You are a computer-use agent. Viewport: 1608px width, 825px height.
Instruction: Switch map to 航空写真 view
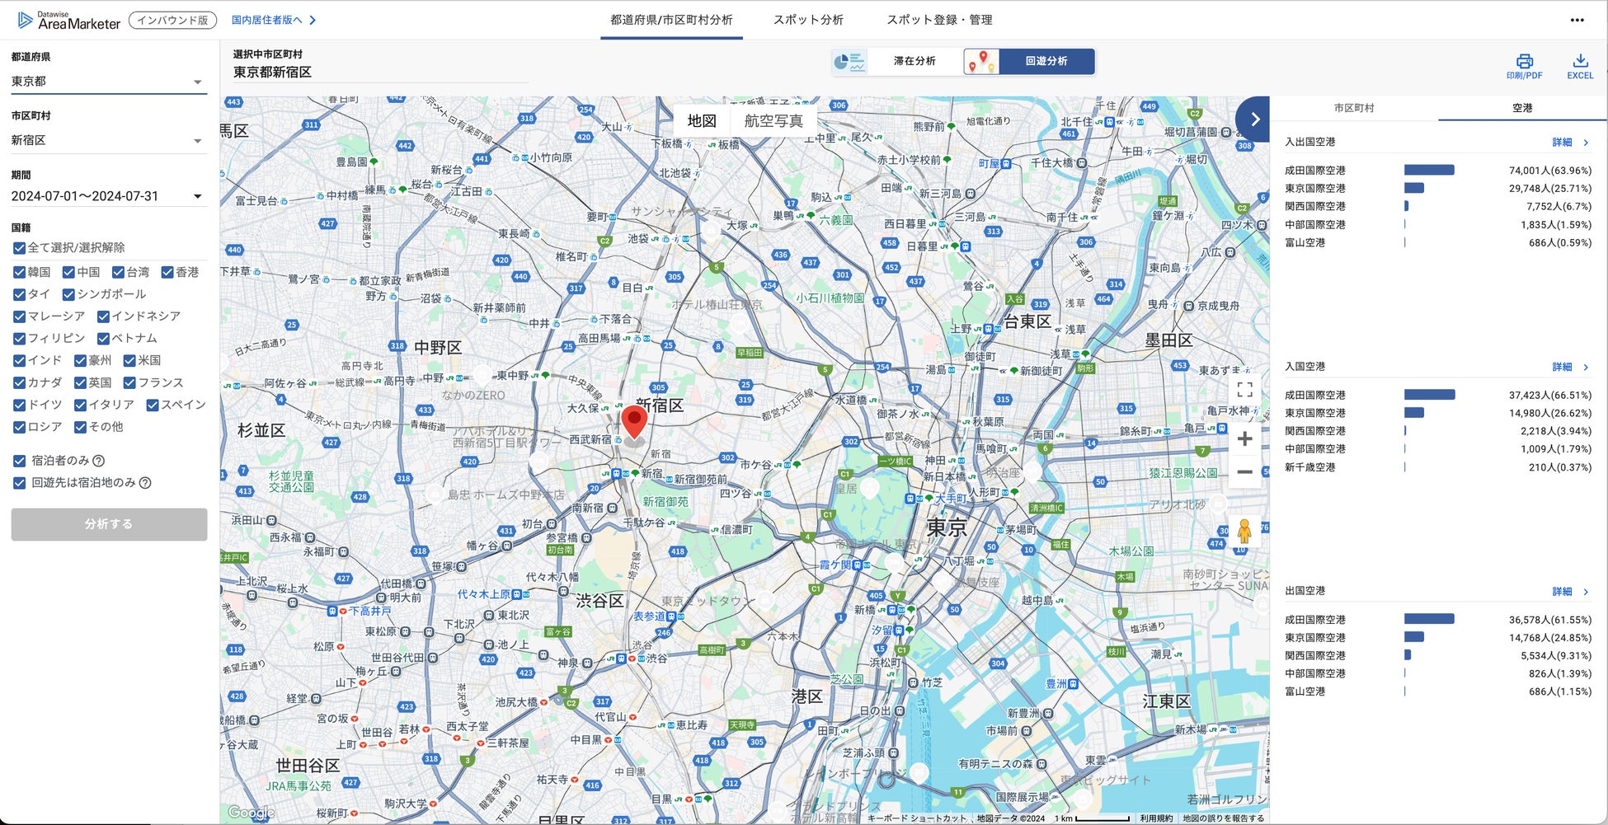pos(773,121)
